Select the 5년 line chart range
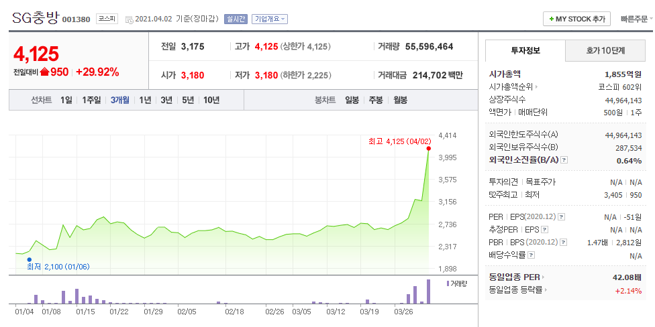Viewport: 655px width, 327px height. (187, 100)
